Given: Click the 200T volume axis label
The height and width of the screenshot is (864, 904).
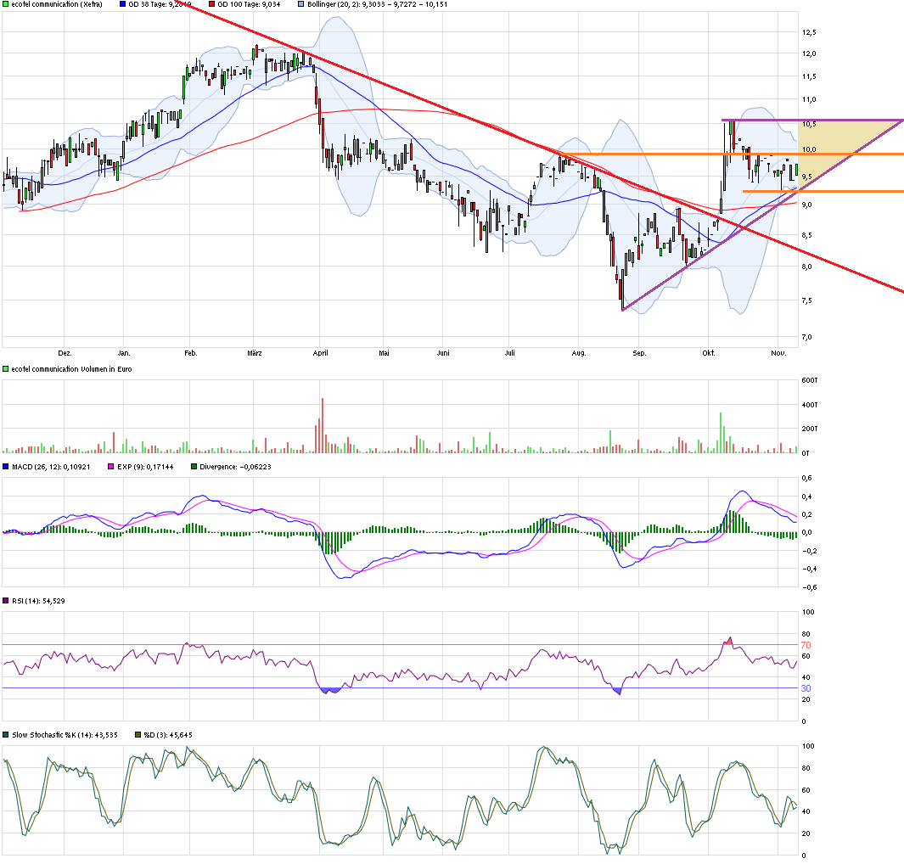Looking at the screenshot, I should [x=810, y=429].
